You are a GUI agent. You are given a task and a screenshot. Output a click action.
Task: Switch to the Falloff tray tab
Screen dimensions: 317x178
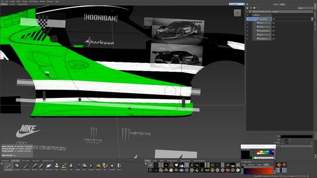[162, 161]
